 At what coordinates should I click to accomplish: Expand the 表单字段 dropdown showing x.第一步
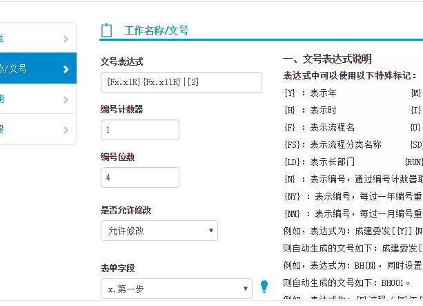click(x=176, y=288)
